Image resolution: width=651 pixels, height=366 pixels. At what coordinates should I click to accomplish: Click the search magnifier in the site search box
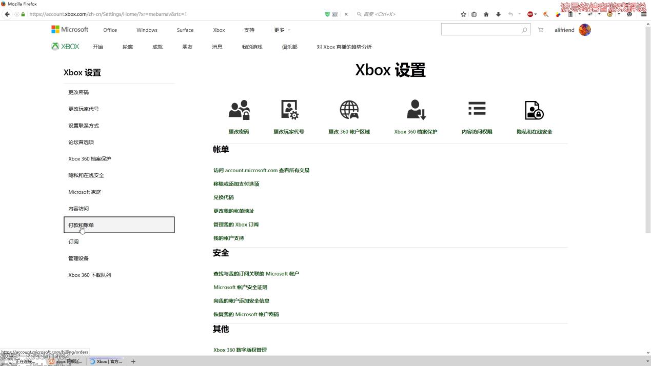524,30
